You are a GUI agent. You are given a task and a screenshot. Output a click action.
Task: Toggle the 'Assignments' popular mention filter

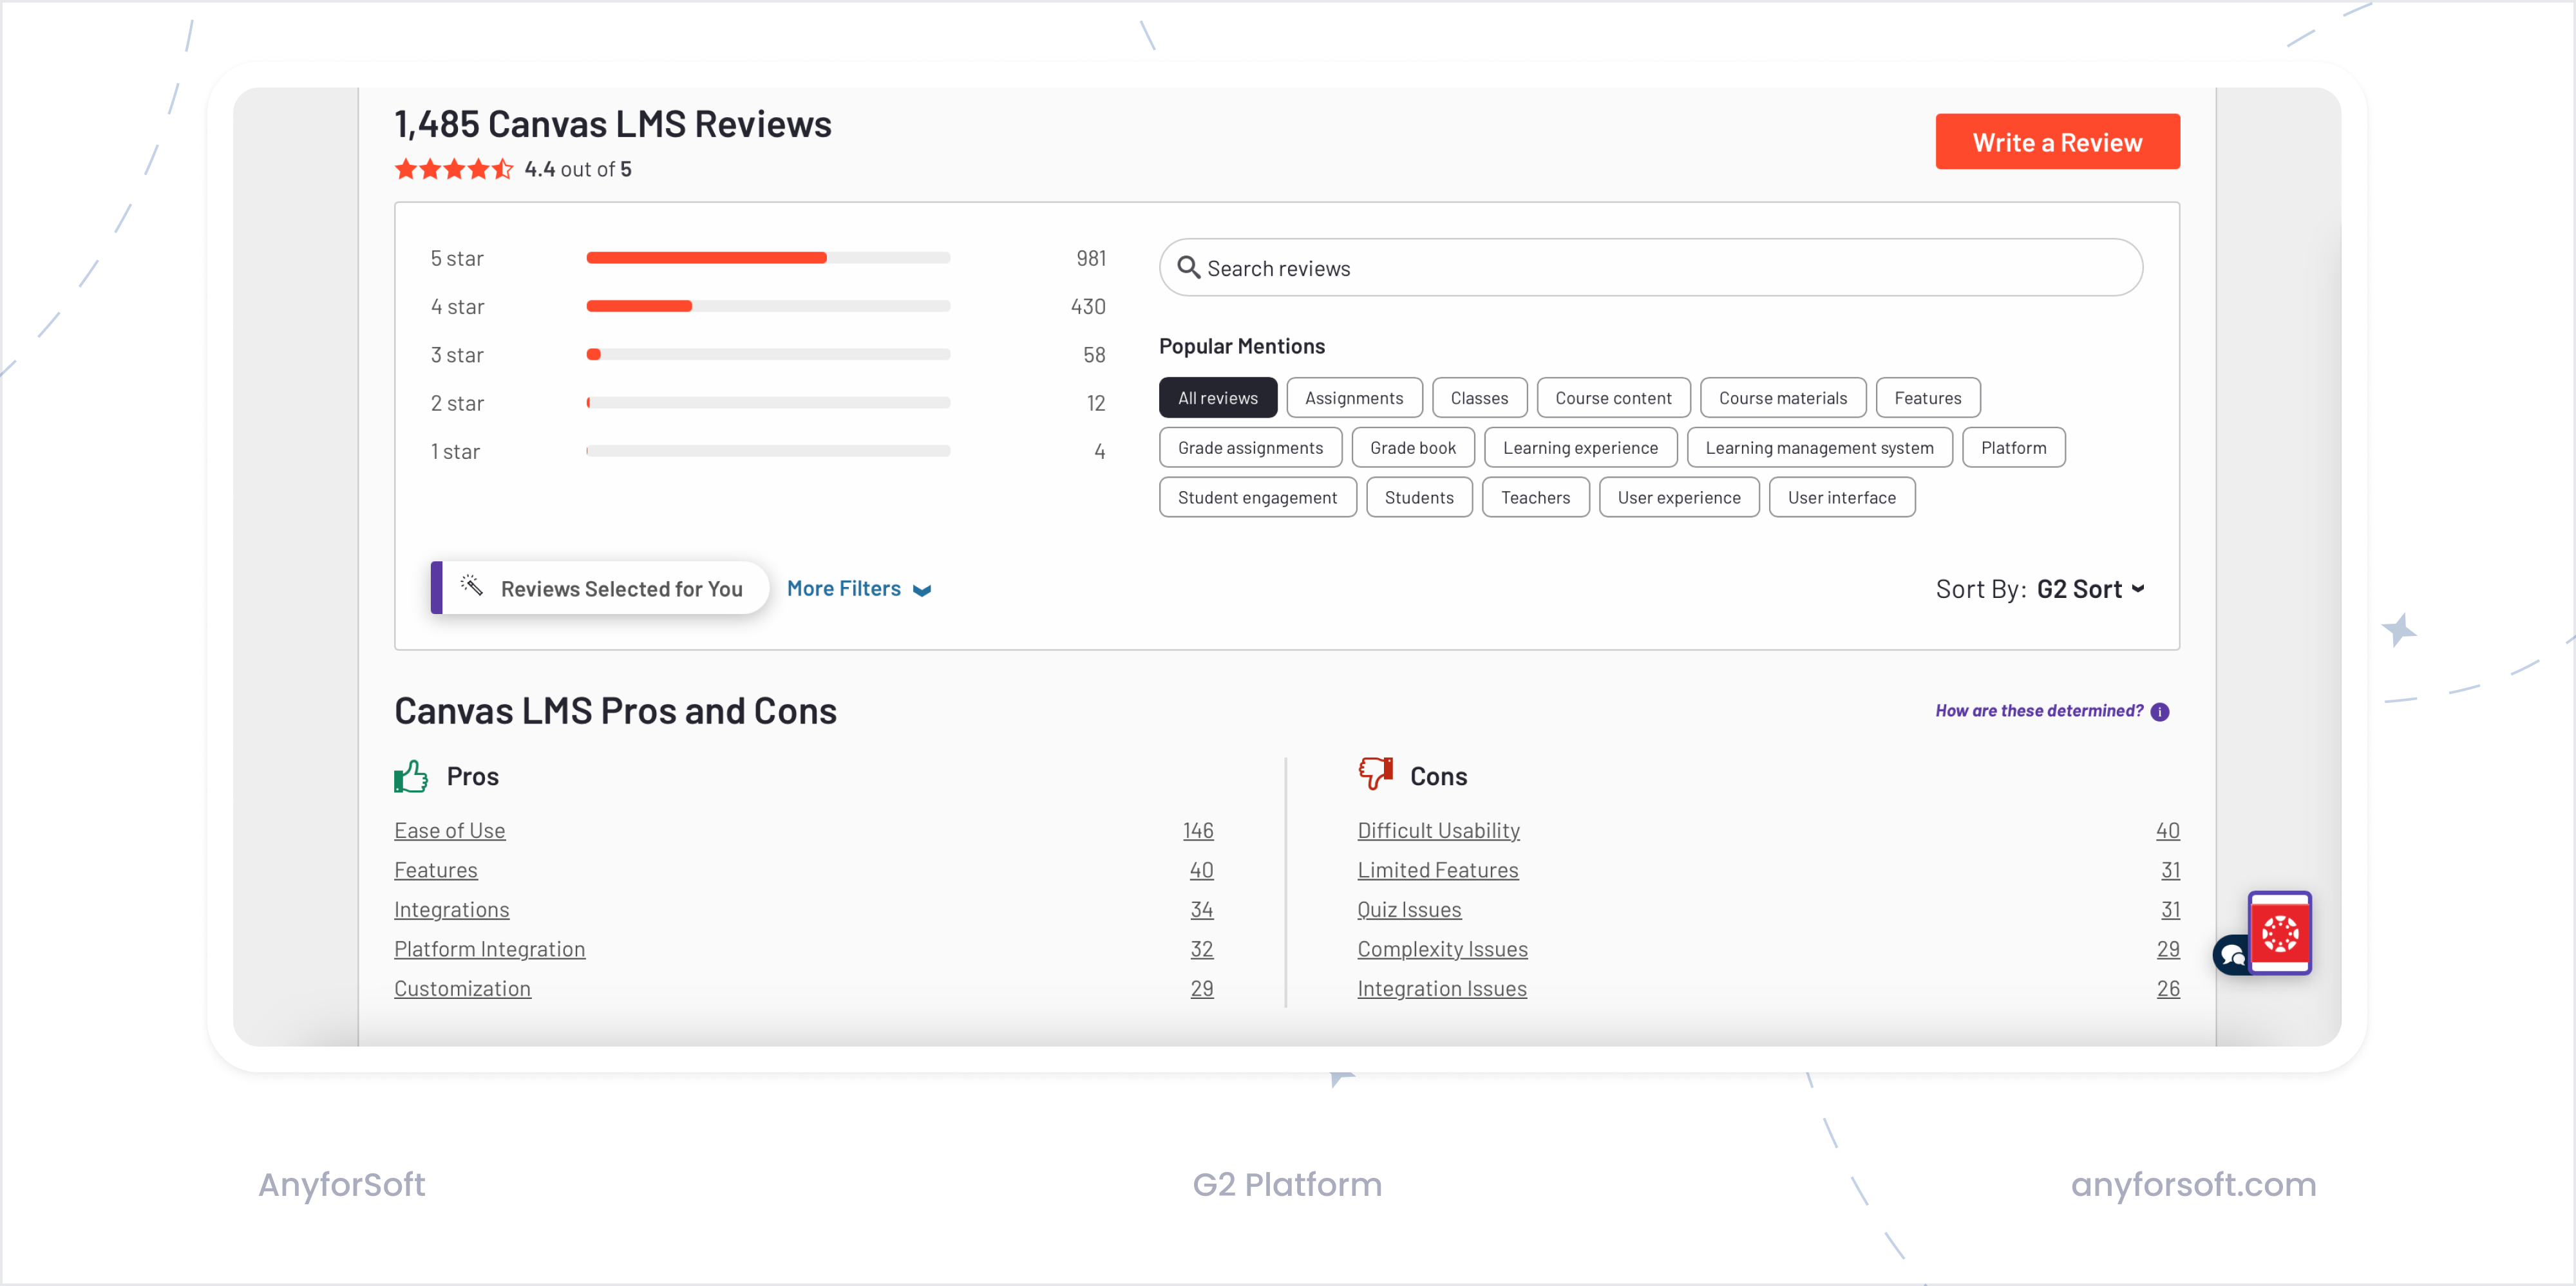[1354, 396]
